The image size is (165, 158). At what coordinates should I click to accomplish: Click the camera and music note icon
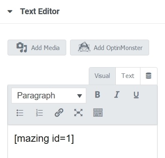[22, 48]
